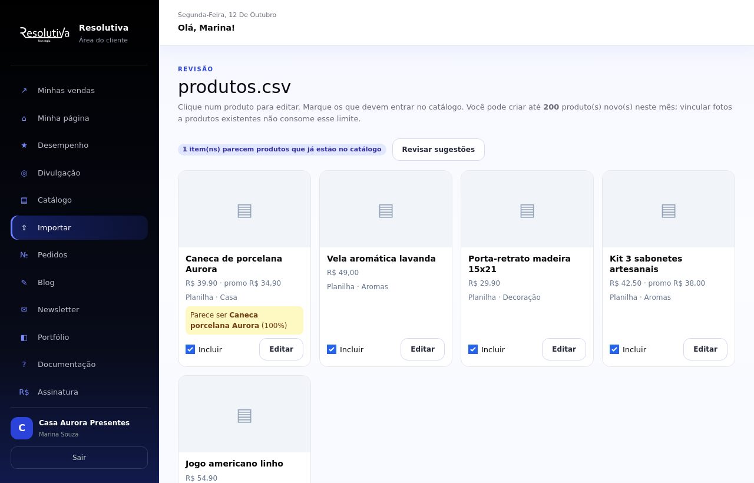754x483 pixels.
Task: Open Documentação in the sidebar
Action: point(79,365)
